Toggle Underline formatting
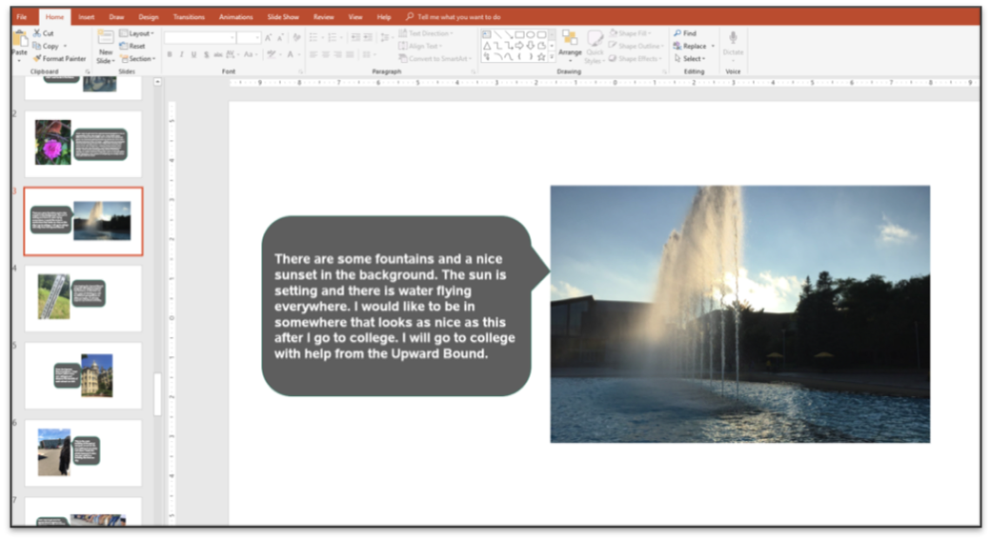 click(x=193, y=55)
